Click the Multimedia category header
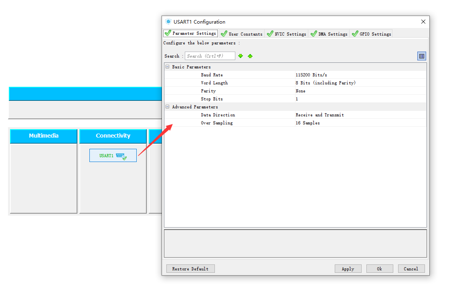Screen dimensions: 449x288 (x=44, y=136)
